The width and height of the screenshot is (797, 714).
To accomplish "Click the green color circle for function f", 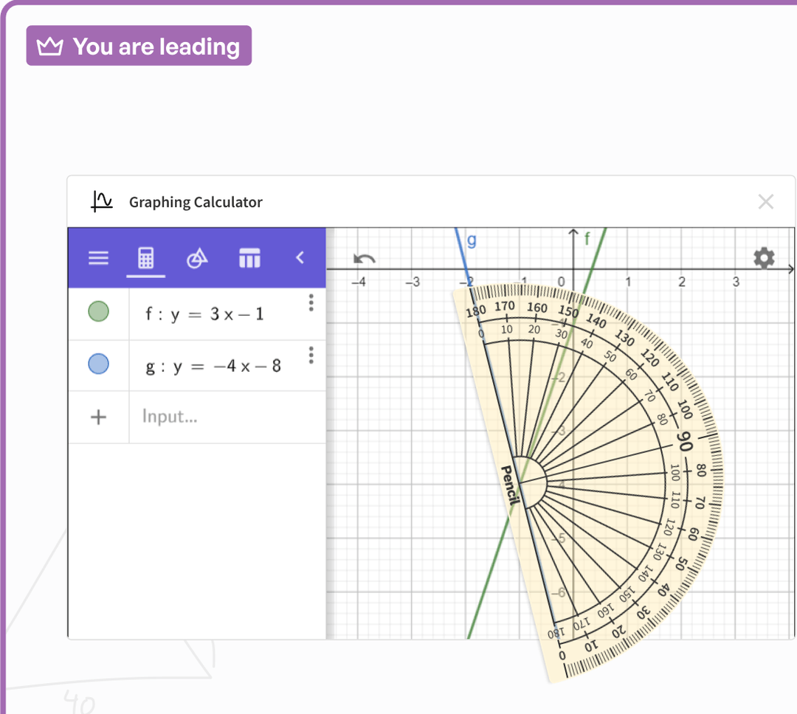I will tap(98, 311).
